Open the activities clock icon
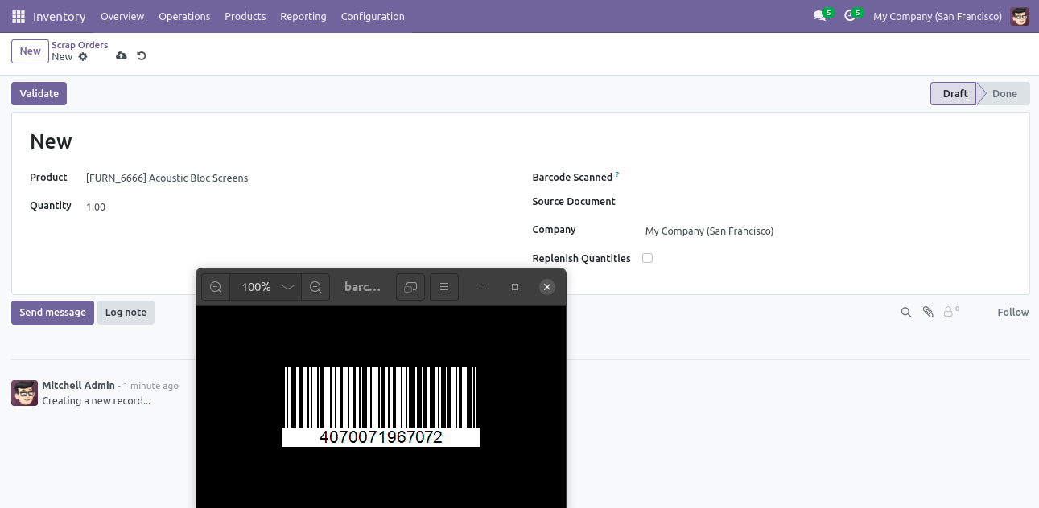Screen dimensions: 1039x508 (850, 16)
